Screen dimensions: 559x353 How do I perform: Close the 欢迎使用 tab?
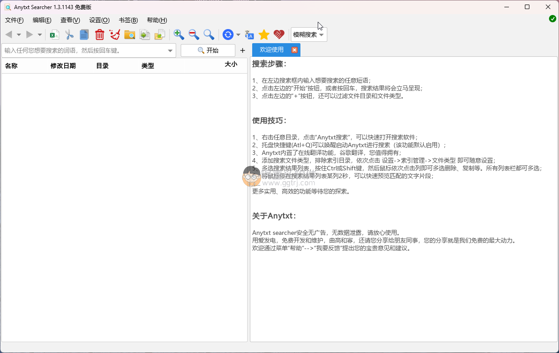295,50
